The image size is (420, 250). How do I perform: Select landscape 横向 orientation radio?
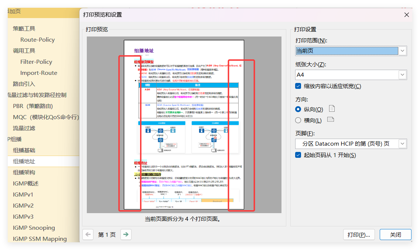pyautogui.click(x=298, y=120)
